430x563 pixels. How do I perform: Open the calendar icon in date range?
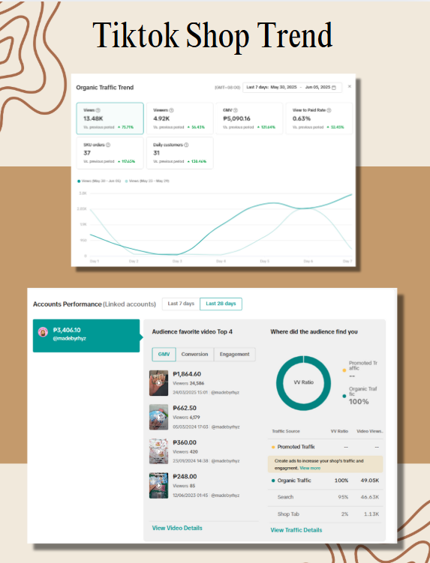pos(334,87)
